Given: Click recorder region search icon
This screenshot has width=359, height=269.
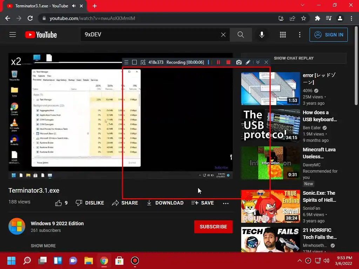Looking at the screenshot, I should [143, 62].
